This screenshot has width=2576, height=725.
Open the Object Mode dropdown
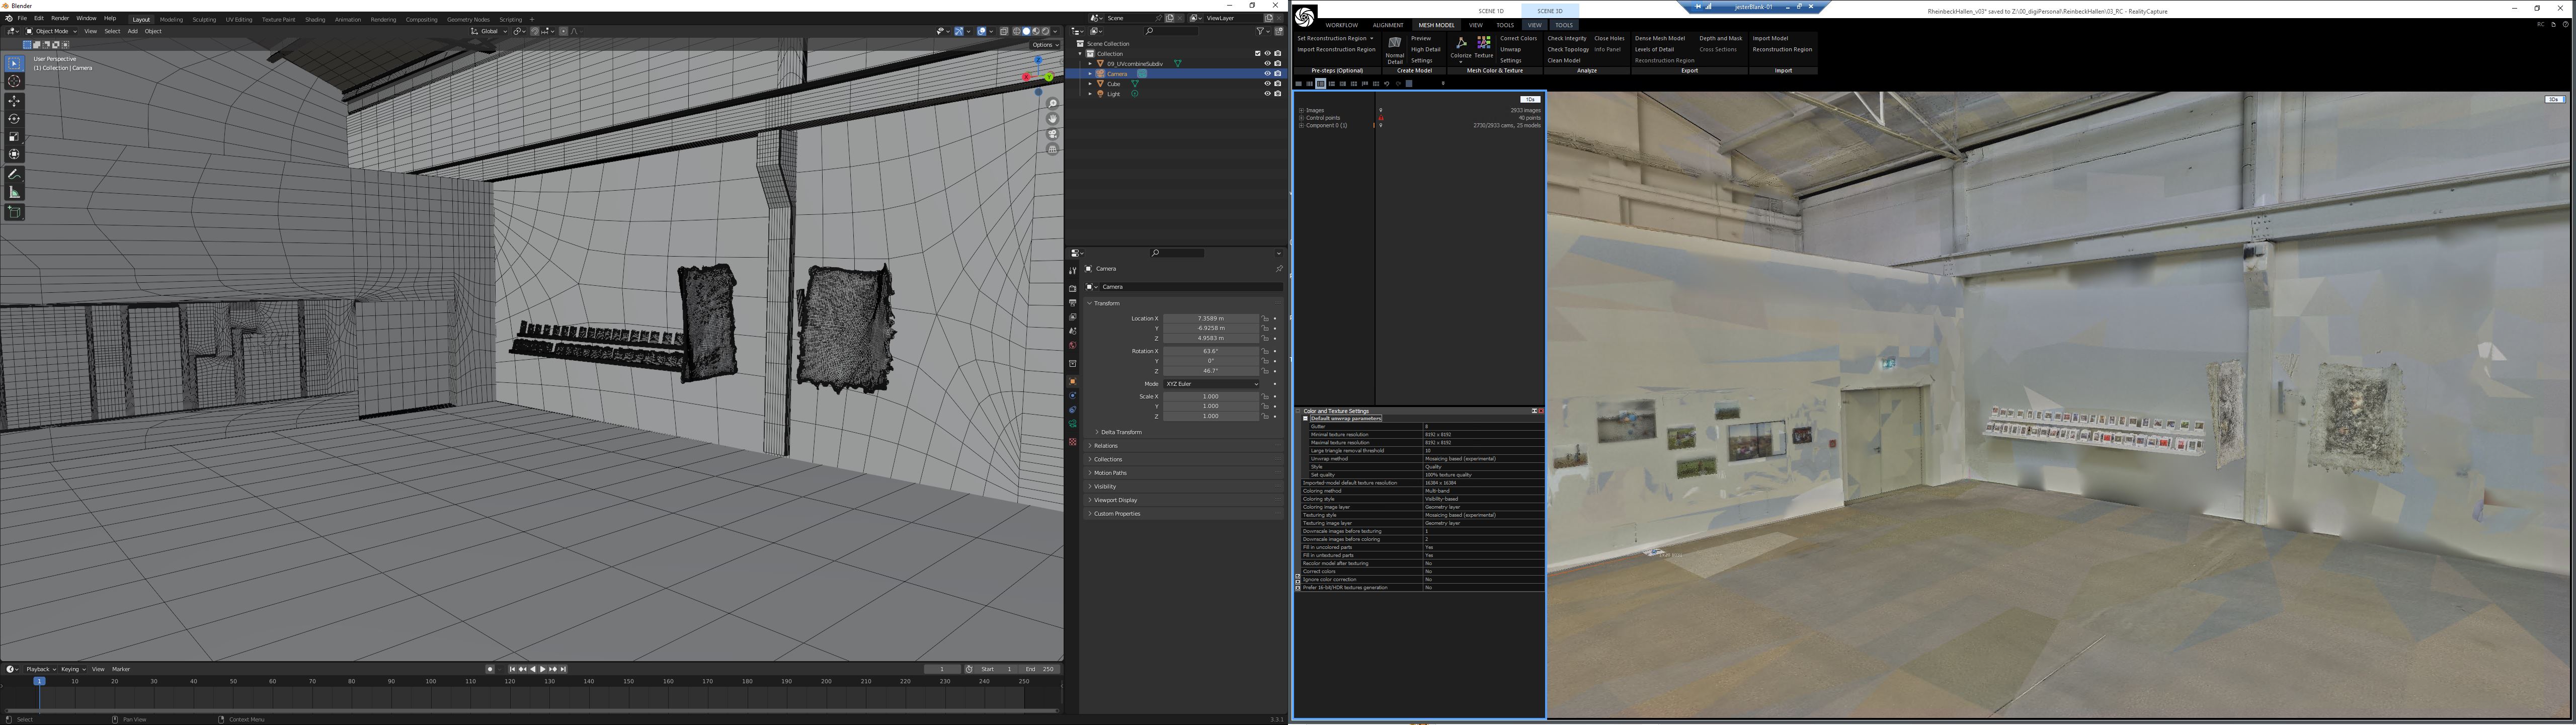(50, 31)
